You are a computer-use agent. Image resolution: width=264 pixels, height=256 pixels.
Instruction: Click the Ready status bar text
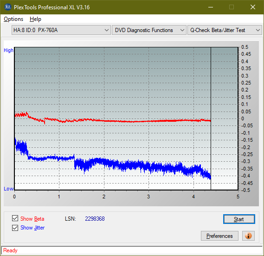(10, 250)
